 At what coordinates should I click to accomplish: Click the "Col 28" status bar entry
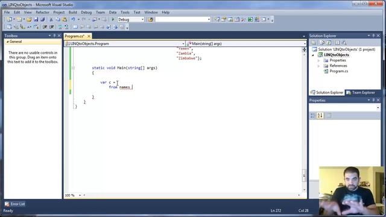click(303, 210)
